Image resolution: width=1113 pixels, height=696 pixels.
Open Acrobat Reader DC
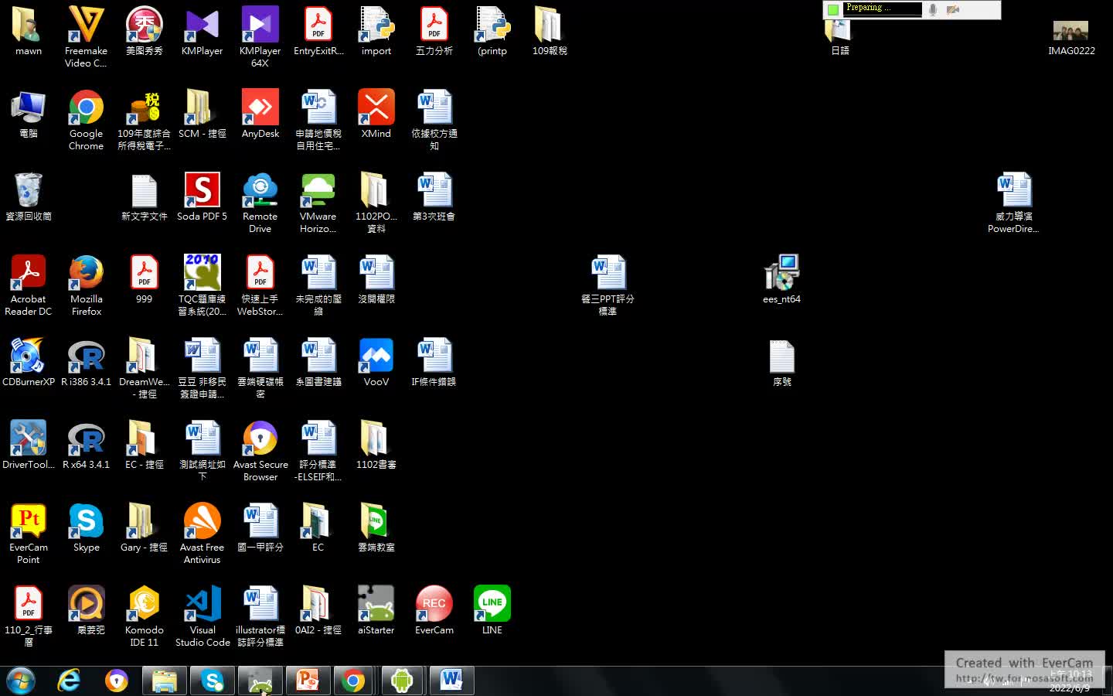[28, 285]
